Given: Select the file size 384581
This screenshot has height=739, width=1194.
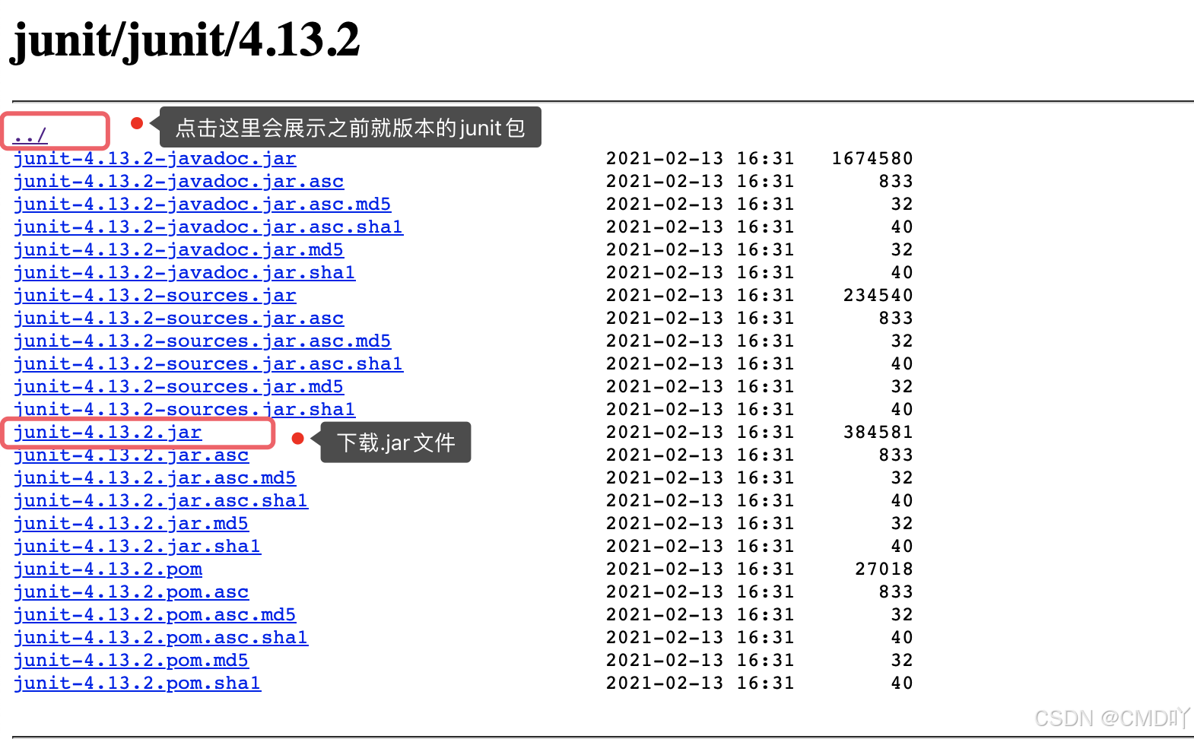Looking at the screenshot, I should point(878,432).
